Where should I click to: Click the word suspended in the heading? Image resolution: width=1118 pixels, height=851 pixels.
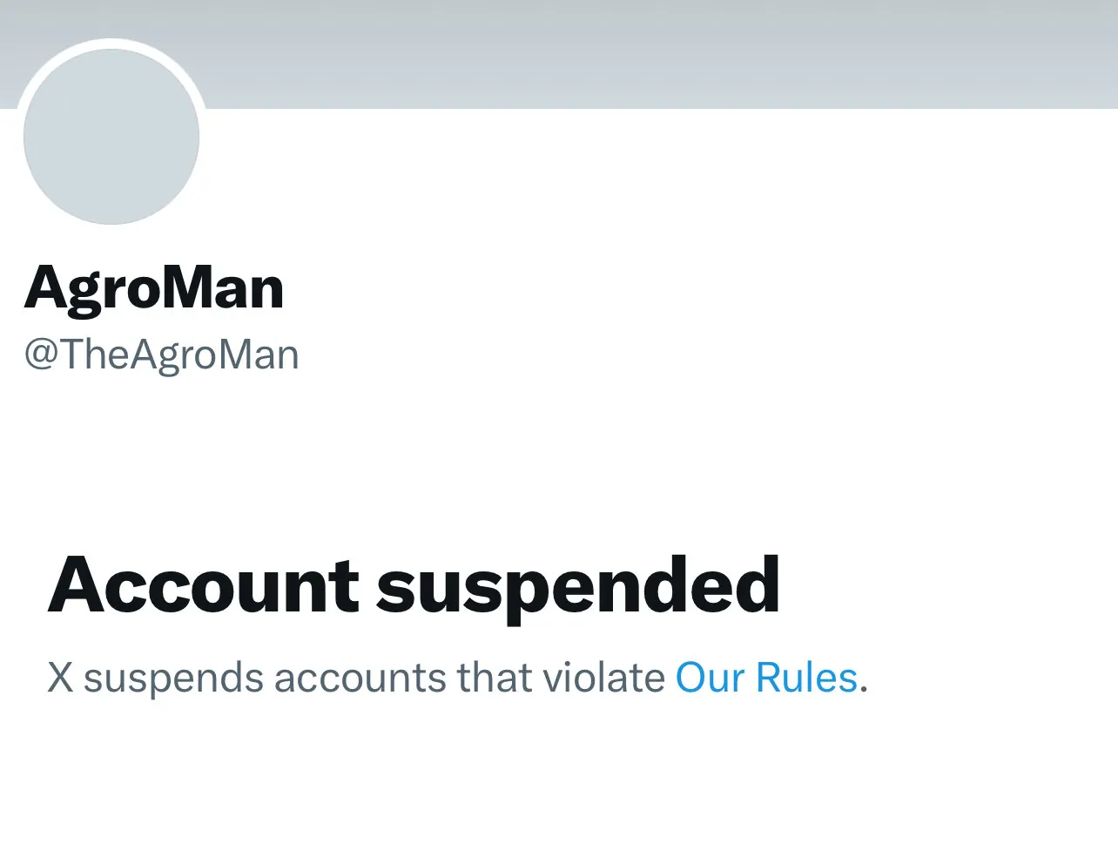(578, 585)
